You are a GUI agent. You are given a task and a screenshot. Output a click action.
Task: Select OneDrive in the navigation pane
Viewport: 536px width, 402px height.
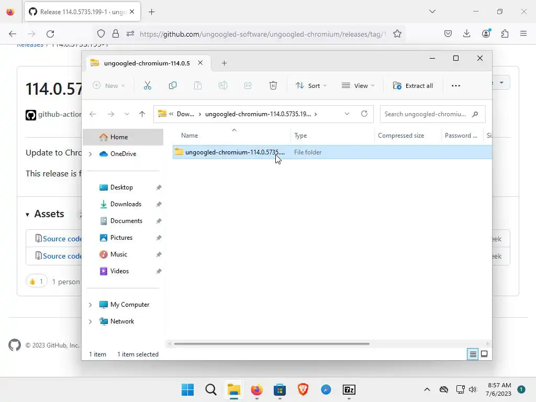coord(123,154)
